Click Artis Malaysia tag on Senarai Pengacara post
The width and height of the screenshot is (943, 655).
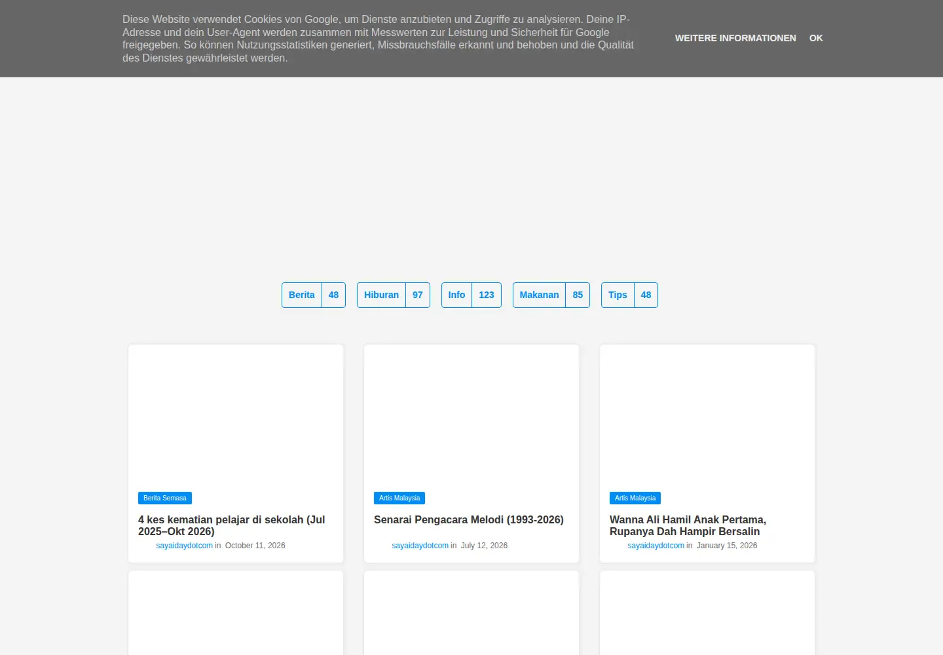click(x=399, y=498)
